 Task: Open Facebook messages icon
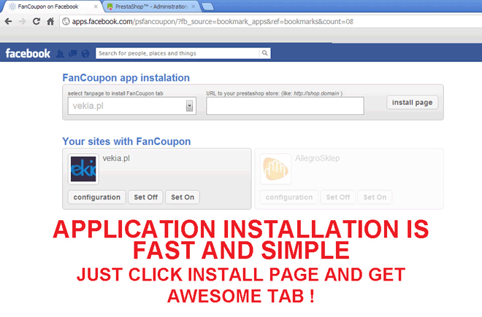pyautogui.click(x=73, y=54)
